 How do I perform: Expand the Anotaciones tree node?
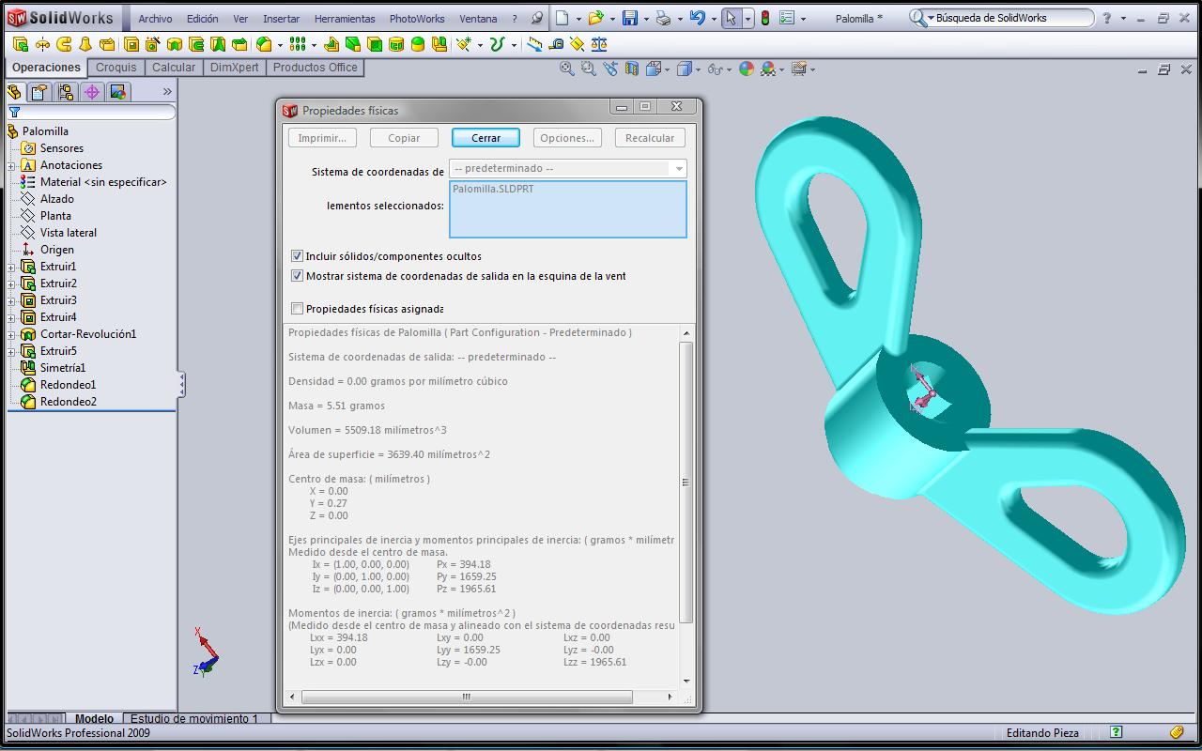(x=11, y=165)
